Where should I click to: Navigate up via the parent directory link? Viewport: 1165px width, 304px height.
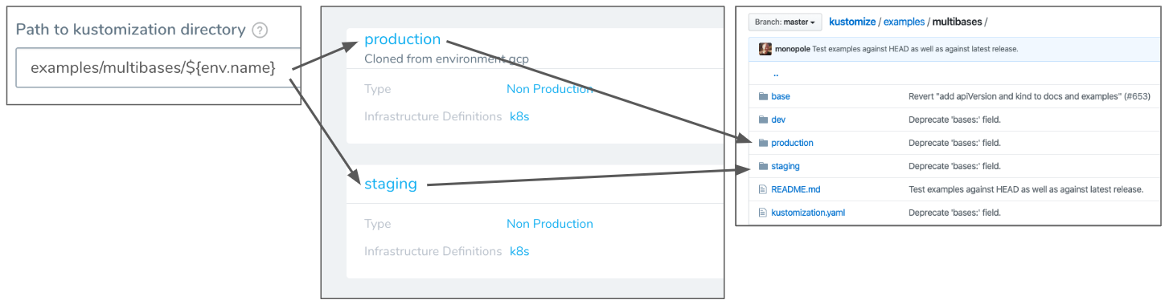[x=776, y=74]
